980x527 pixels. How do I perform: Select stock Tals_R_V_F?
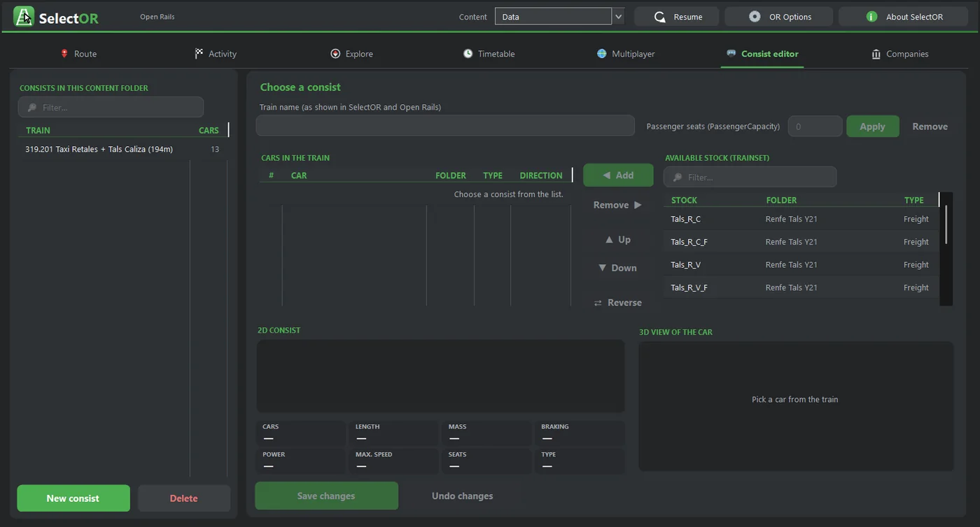point(801,287)
